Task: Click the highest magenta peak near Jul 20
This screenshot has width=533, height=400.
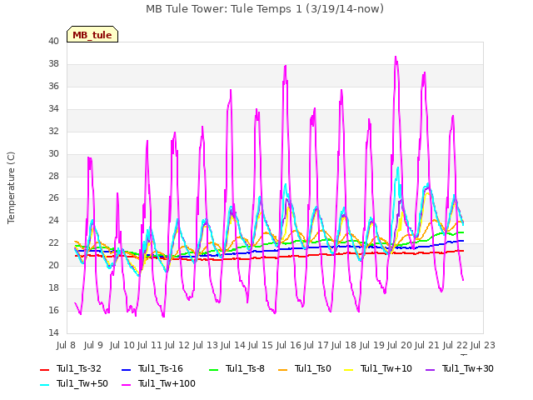Action: click(x=396, y=57)
